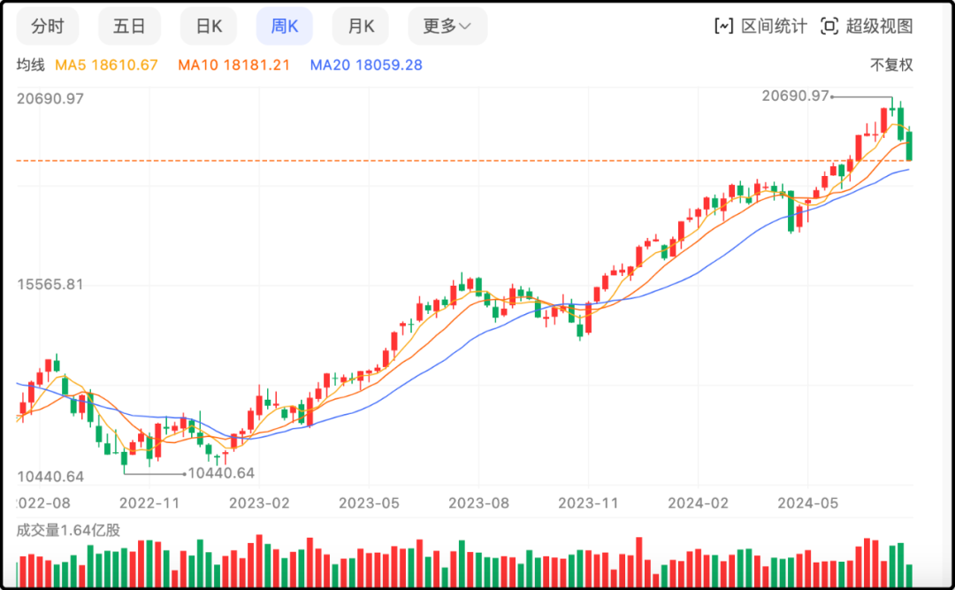Select the last green candlestick at right edge
This screenshot has width=955, height=590.
[909, 146]
